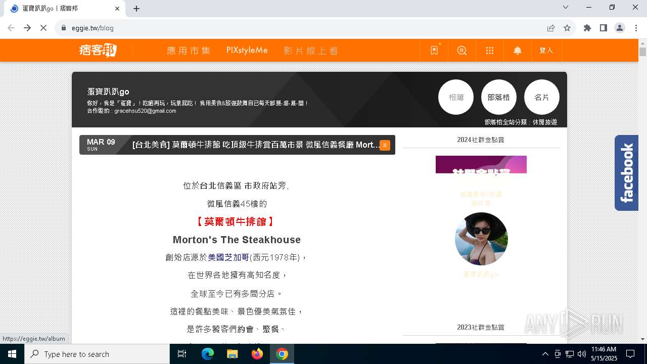Click the scrollbar down arrow
Image resolution: width=647 pixels, height=364 pixels.
642,339
